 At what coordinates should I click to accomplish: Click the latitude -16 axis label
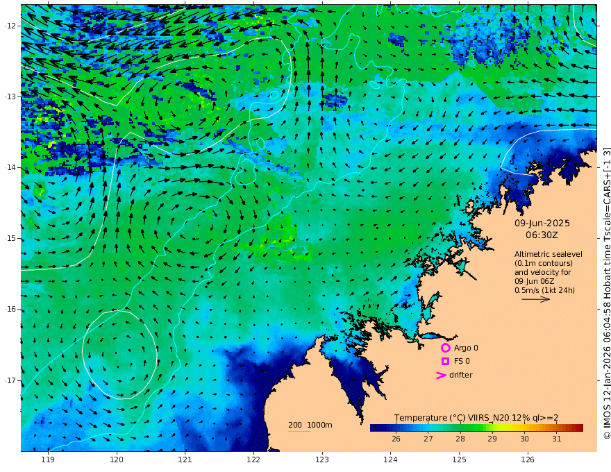[10, 309]
